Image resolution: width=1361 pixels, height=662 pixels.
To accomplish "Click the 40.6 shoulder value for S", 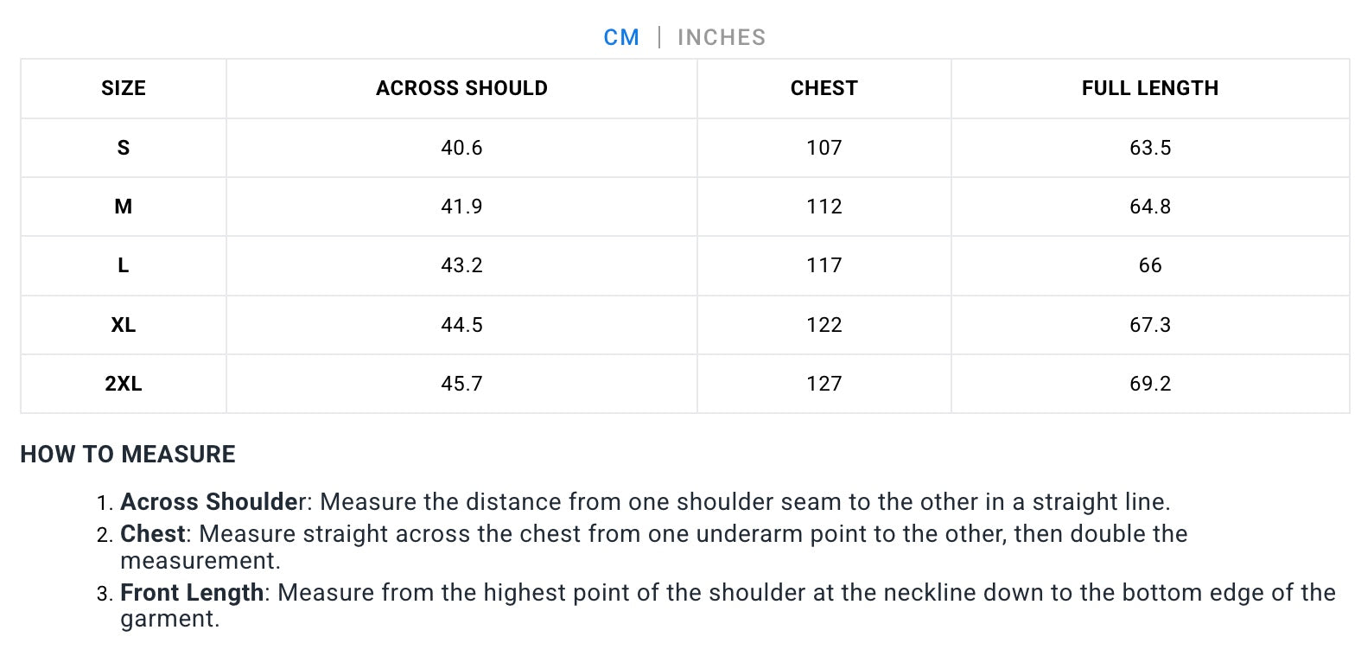I will coord(461,148).
